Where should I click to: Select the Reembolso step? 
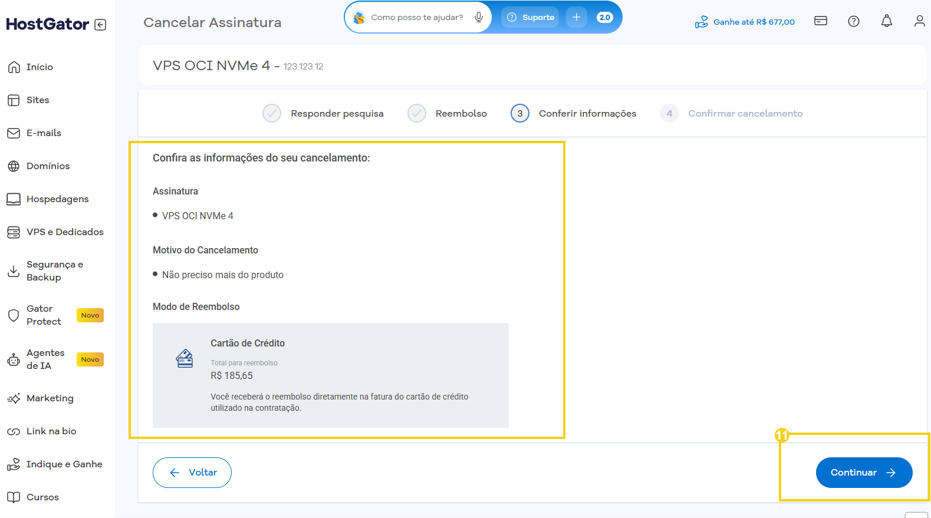click(x=448, y=113)
